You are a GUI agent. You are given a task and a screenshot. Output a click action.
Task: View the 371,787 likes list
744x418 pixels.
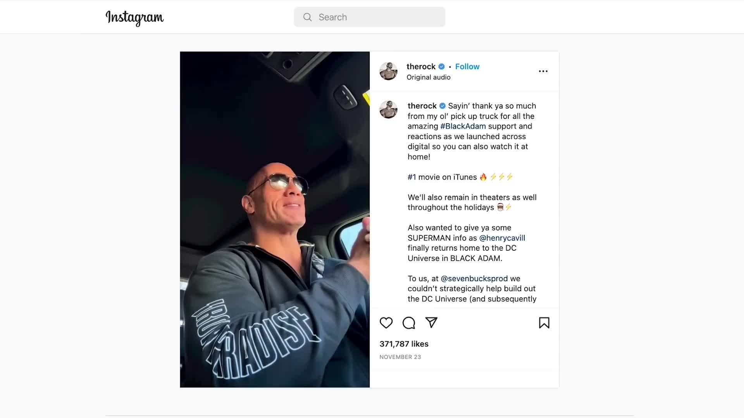[x=404, y=344]
